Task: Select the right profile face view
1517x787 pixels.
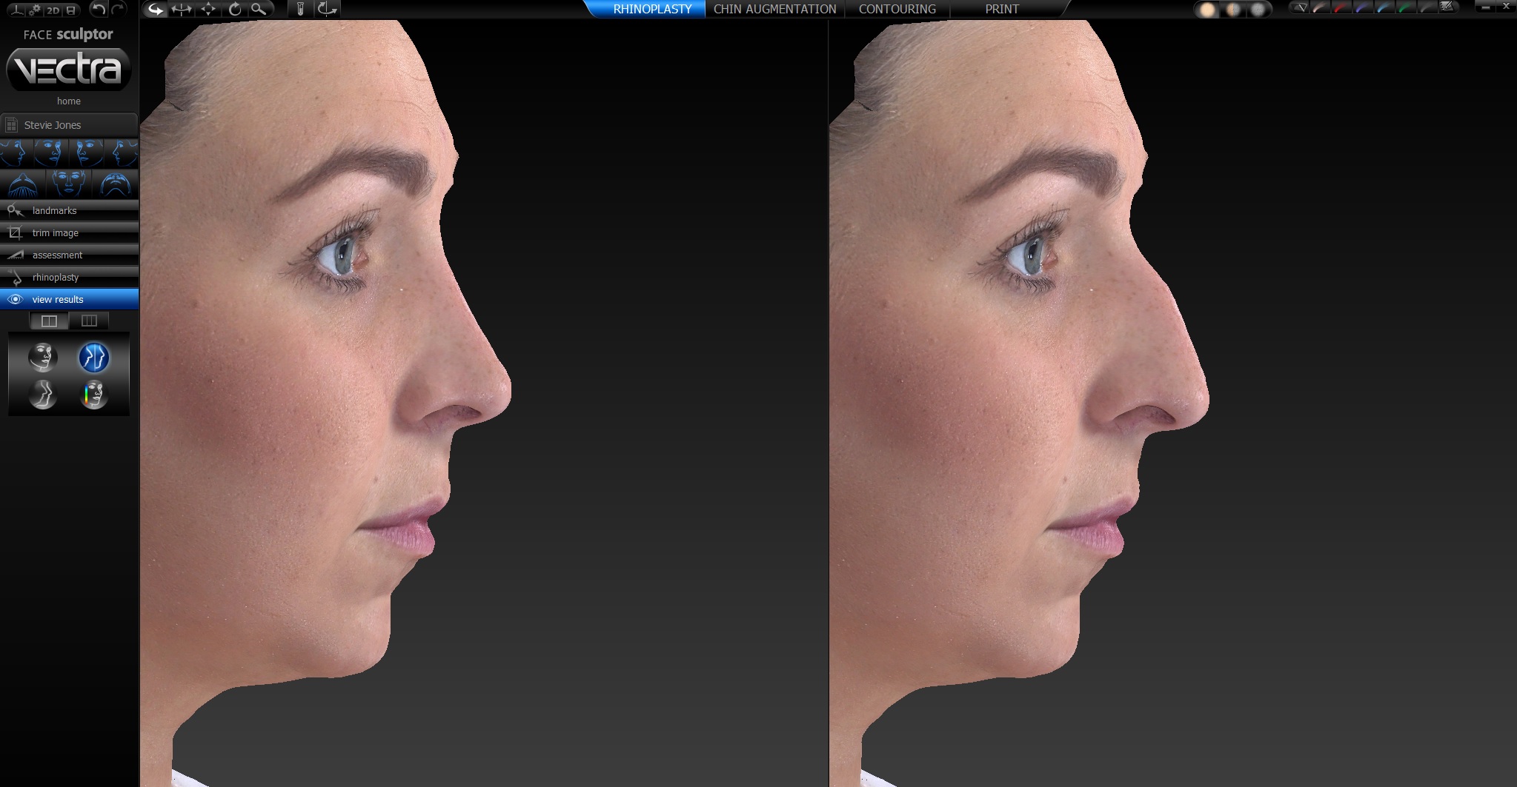Action: coord(16,153)
